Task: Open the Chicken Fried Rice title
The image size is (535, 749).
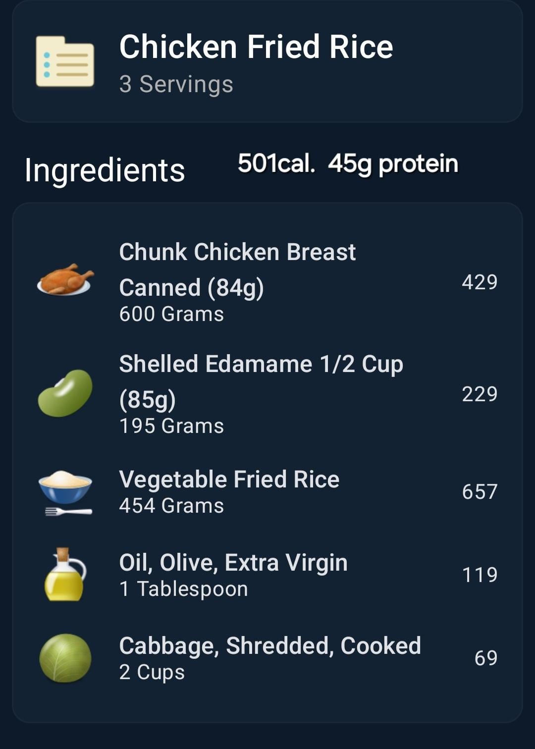Action: (256, 47)
